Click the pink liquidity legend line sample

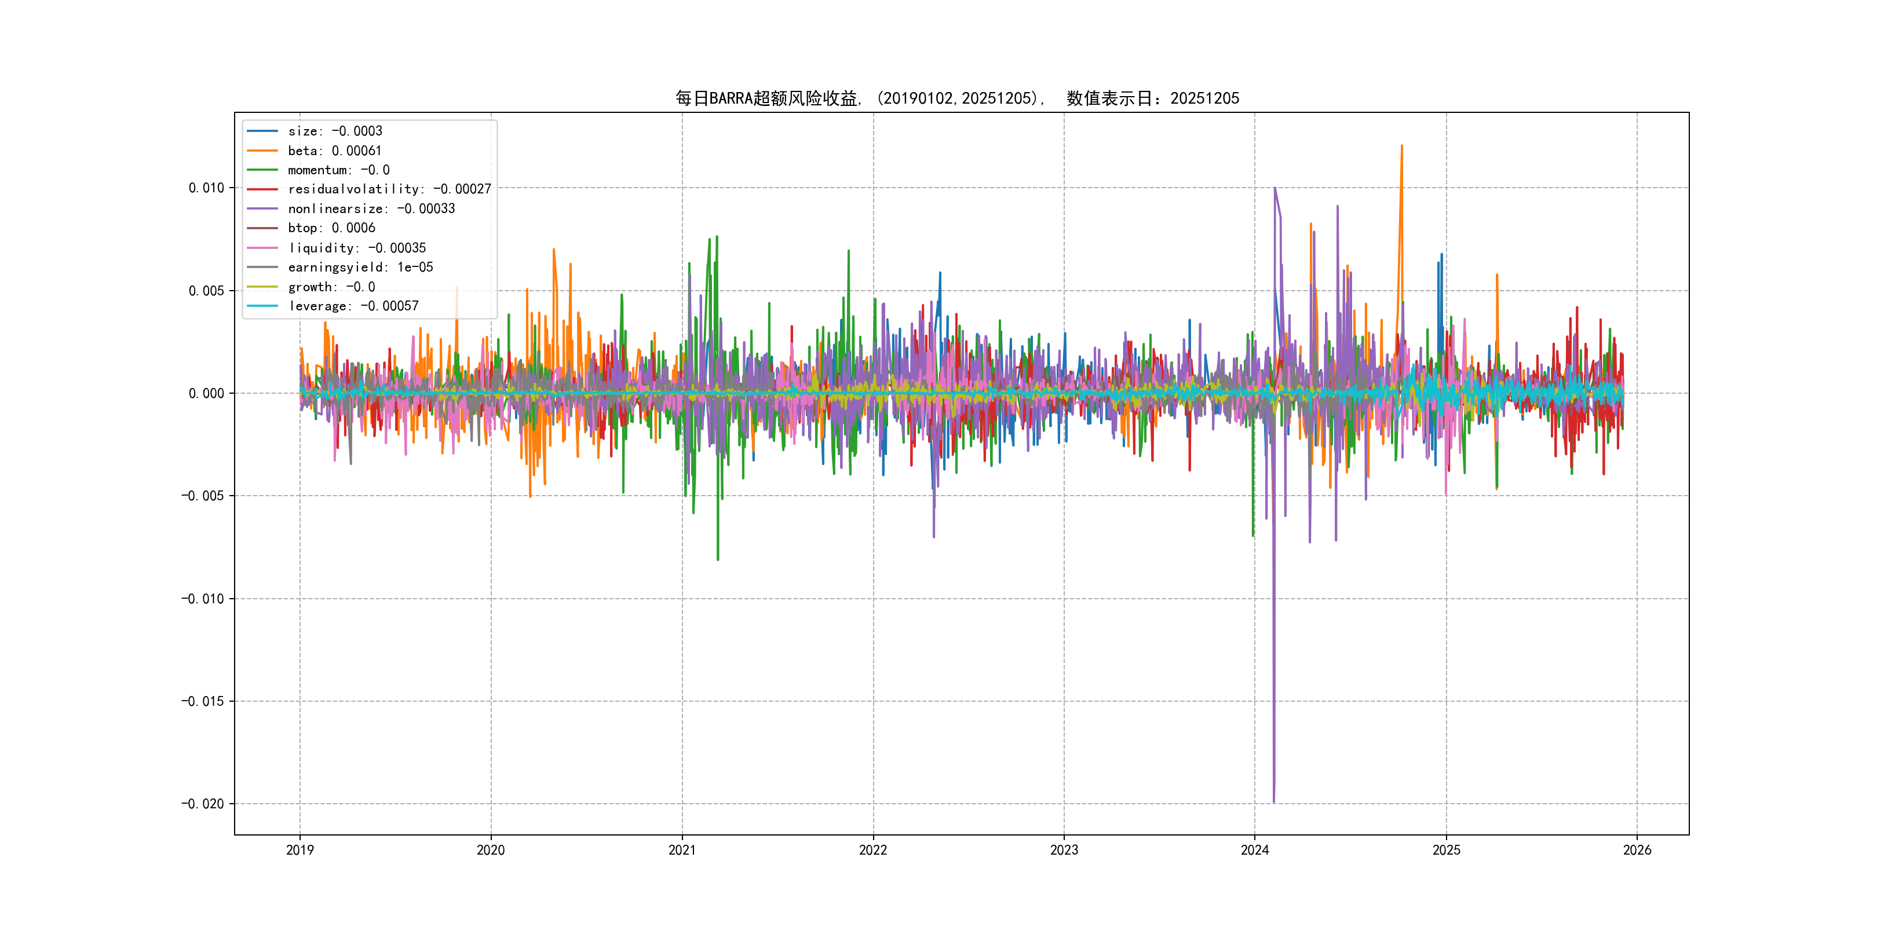262,248
